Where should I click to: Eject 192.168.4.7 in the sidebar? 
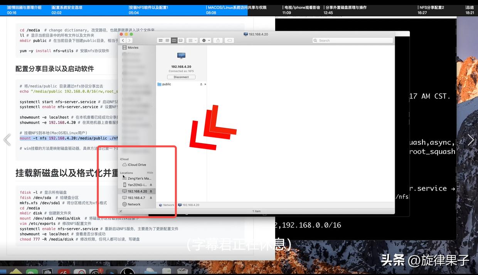point(151,198)
